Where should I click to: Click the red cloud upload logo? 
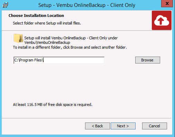(x=162, y=20)
